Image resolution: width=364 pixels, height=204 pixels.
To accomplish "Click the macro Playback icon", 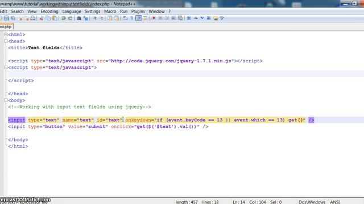I will pyautogui.click(x=167, y=18).
